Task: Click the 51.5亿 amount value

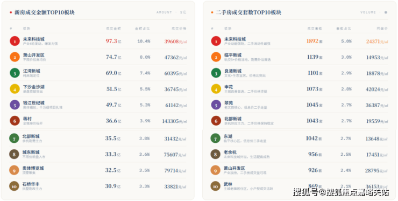Action: point(113,89)
